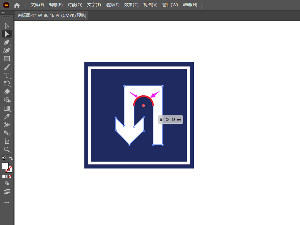Open the 编辑(E) menu

pyautogui.click(x=56, y=5)
